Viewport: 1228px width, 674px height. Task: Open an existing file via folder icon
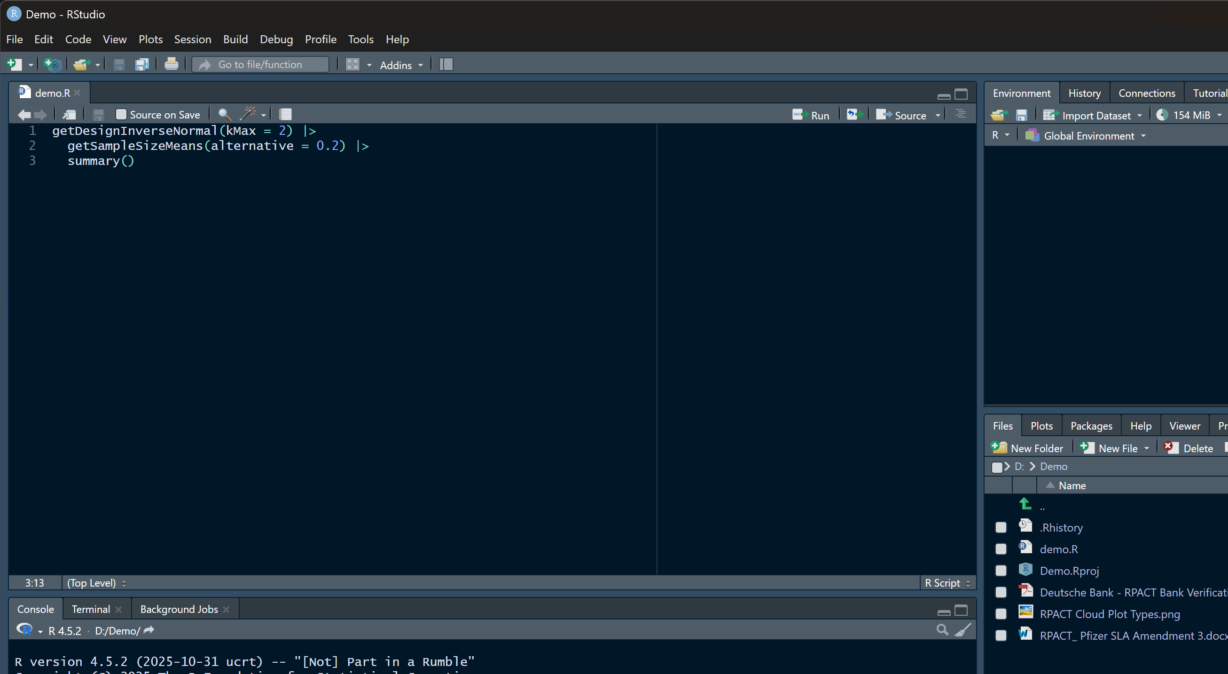81,64
